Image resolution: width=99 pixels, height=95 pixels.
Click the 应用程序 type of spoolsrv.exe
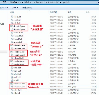tap(71, 52)
